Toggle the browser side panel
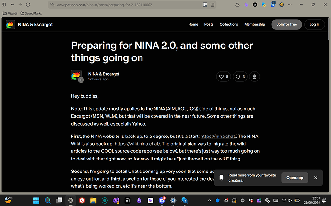 click(x=4, y=5)
